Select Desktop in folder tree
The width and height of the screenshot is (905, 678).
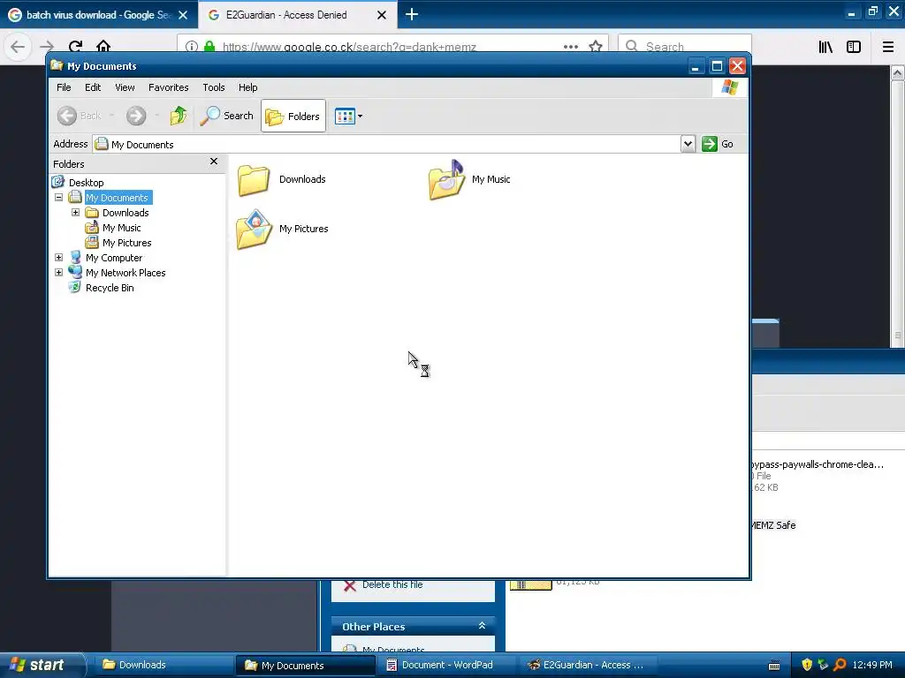pyautogui.click(x=86, y=183)
